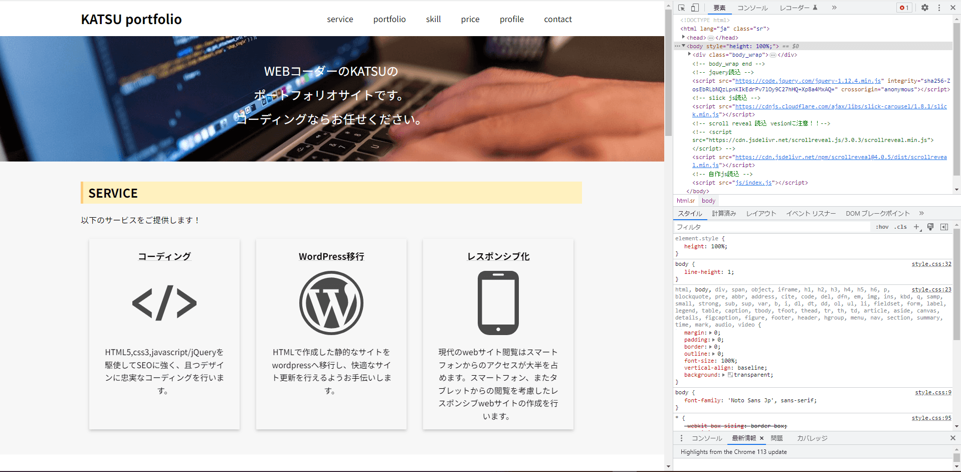
Task: Click the styles filter input field
Action: [x=772, y=227]
